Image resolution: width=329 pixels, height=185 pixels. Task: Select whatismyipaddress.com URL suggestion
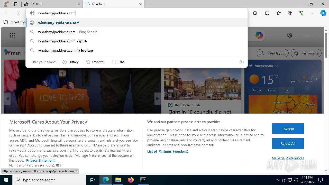[136, 23]
